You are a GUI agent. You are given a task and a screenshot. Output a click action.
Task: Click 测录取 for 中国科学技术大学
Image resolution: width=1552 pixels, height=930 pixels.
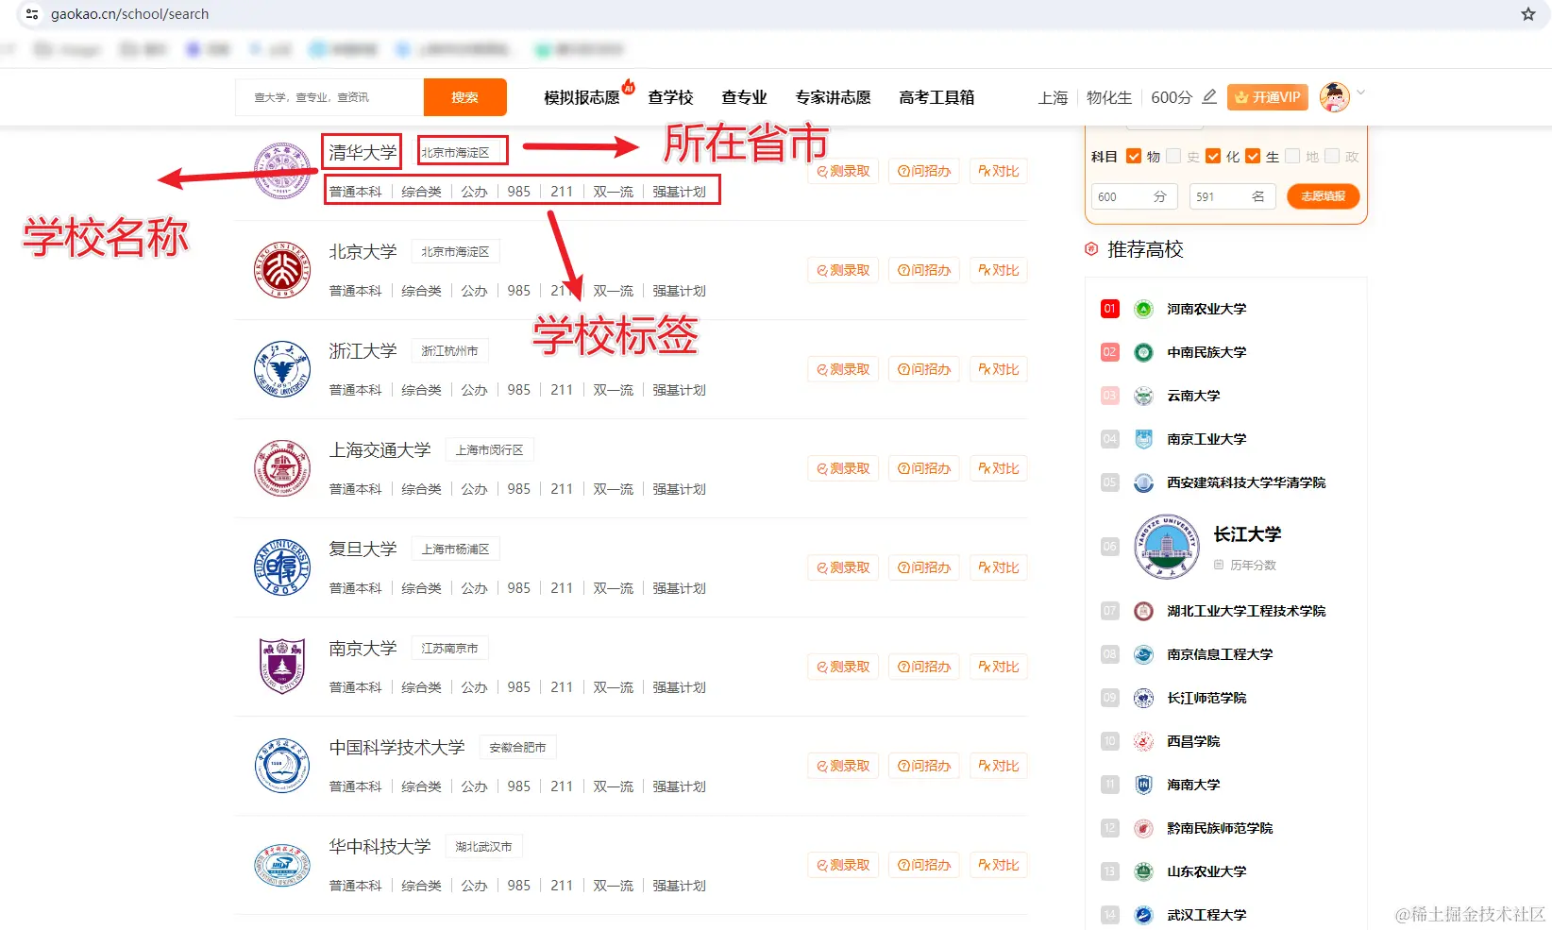tap(843, 766)
